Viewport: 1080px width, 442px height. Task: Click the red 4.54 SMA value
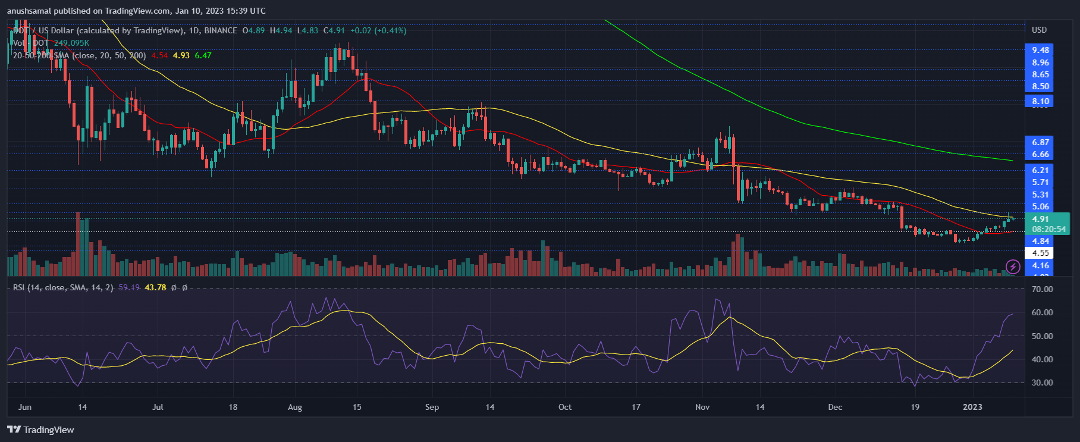click(x=159, y=55)
